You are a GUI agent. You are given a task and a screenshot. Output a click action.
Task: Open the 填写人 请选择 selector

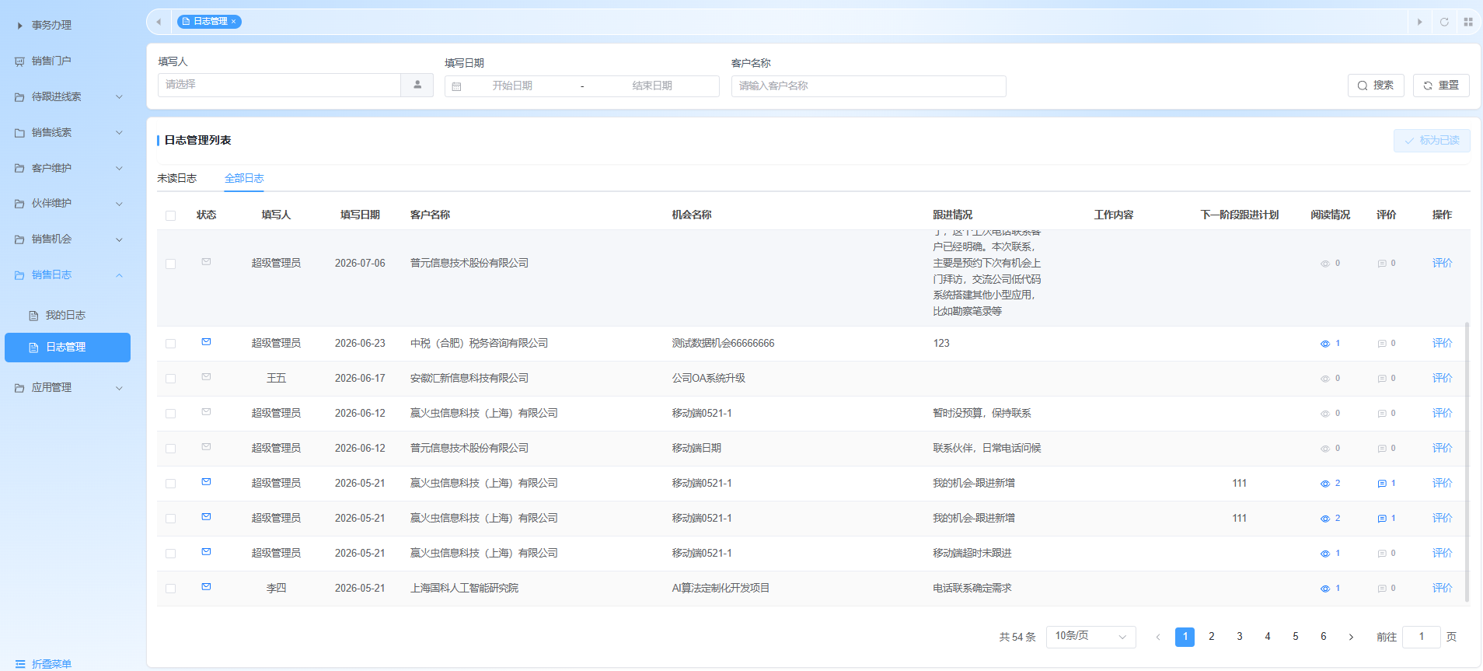279,85
